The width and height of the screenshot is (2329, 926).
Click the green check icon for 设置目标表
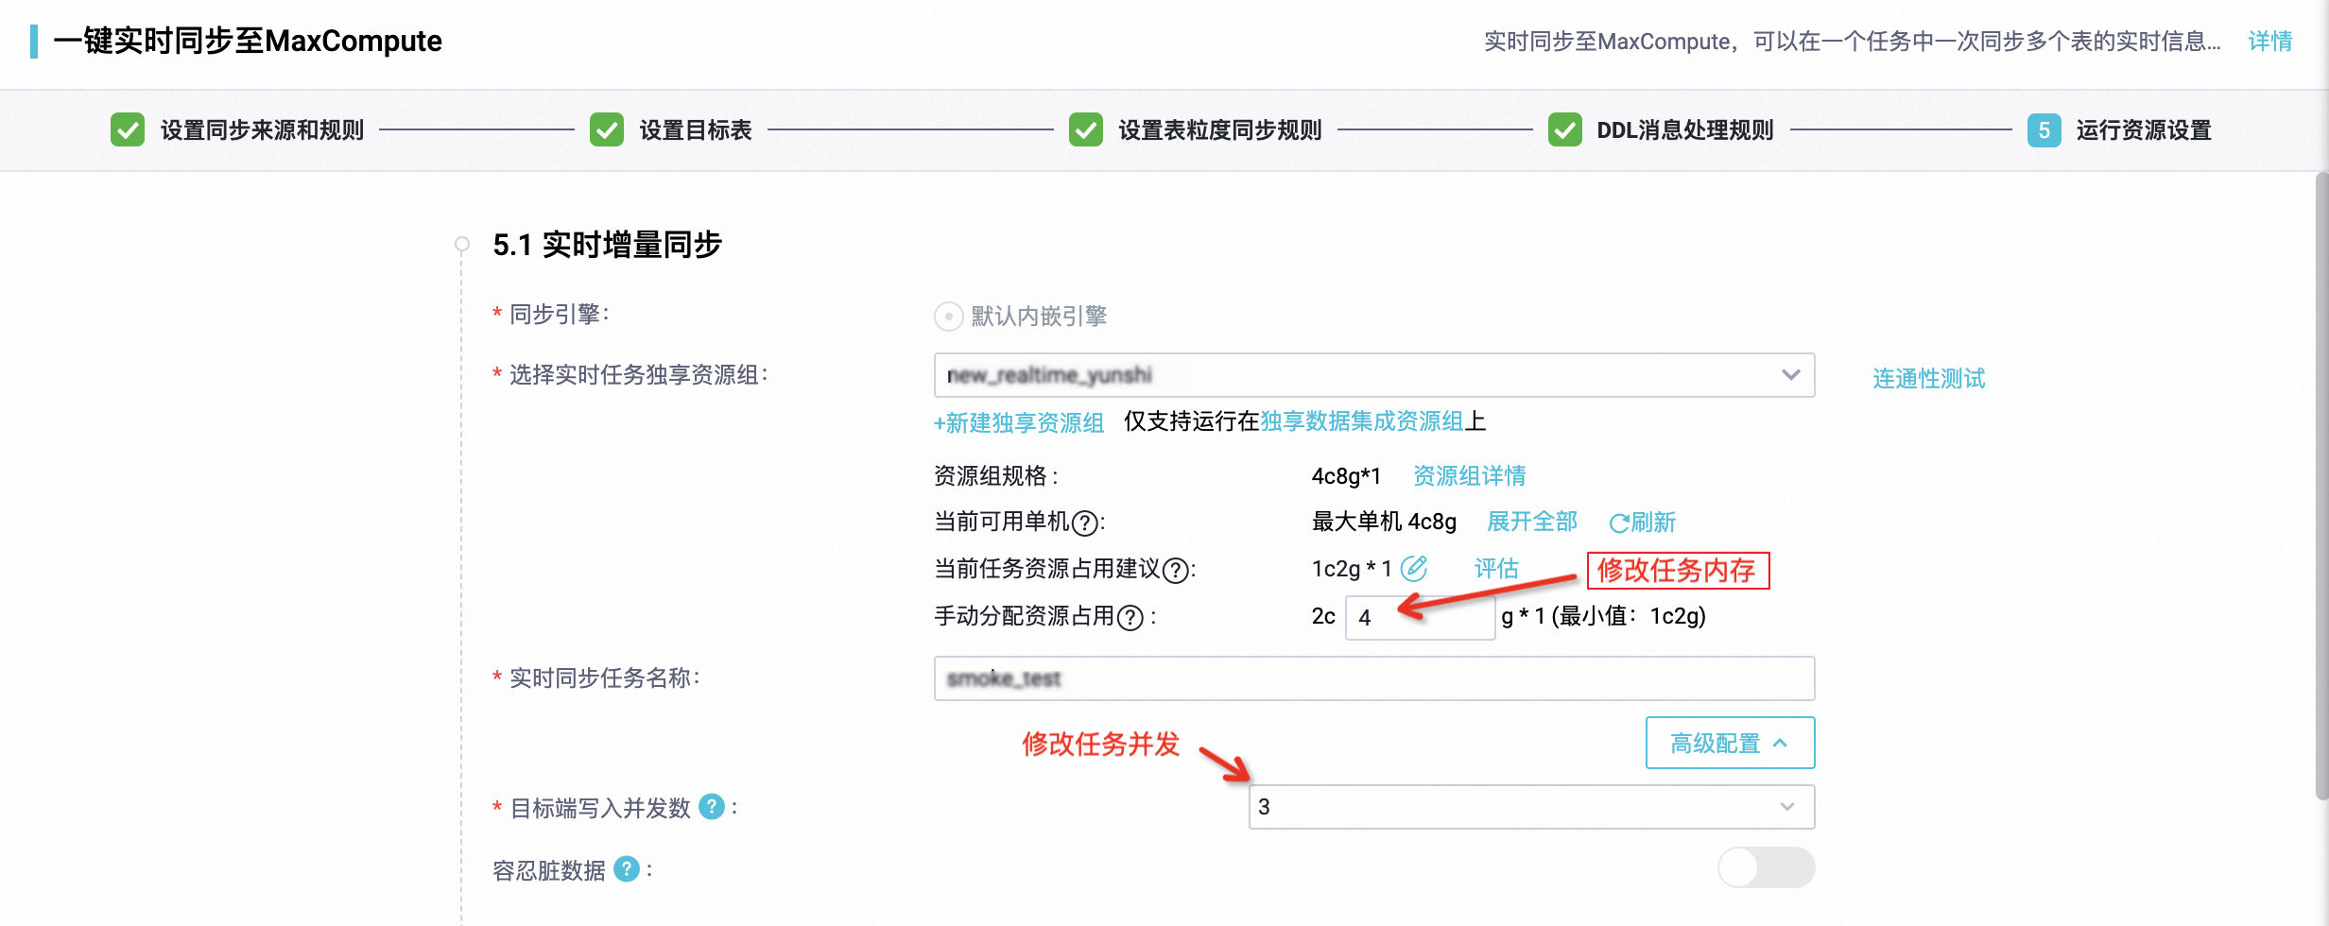607,129
